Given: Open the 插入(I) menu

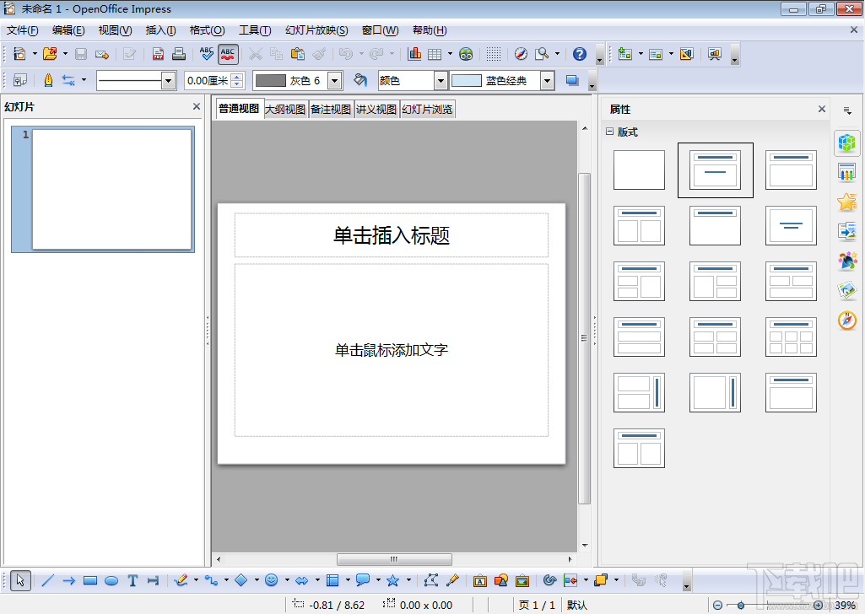Looking at the screenshot, I should point(160,30).
